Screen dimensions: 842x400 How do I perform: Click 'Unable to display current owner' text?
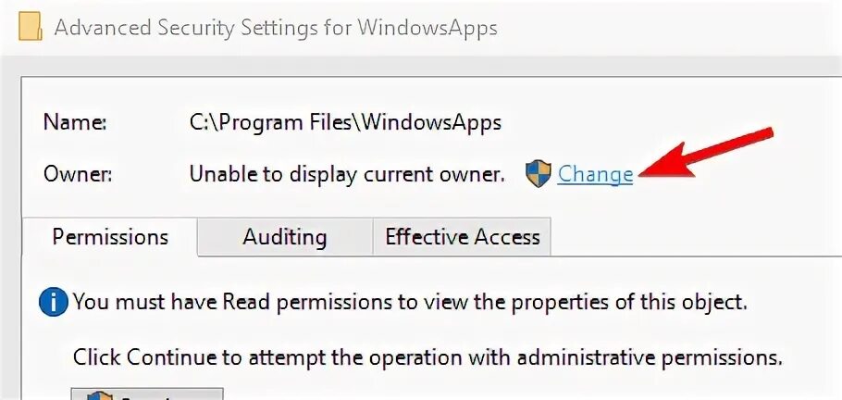(347, 173)
